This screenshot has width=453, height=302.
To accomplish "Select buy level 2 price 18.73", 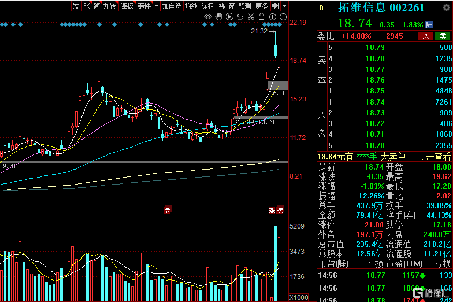I will [x=375, y=113].
